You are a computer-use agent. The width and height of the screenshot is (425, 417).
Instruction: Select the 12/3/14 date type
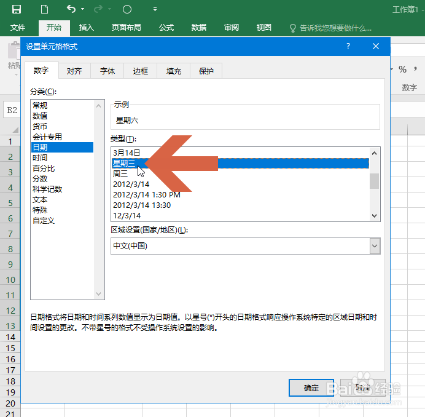[240, 216]
